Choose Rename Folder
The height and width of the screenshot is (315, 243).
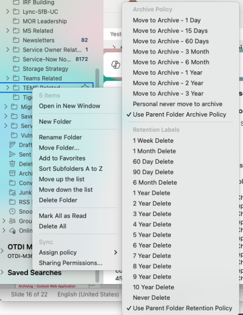click(60, 137)
